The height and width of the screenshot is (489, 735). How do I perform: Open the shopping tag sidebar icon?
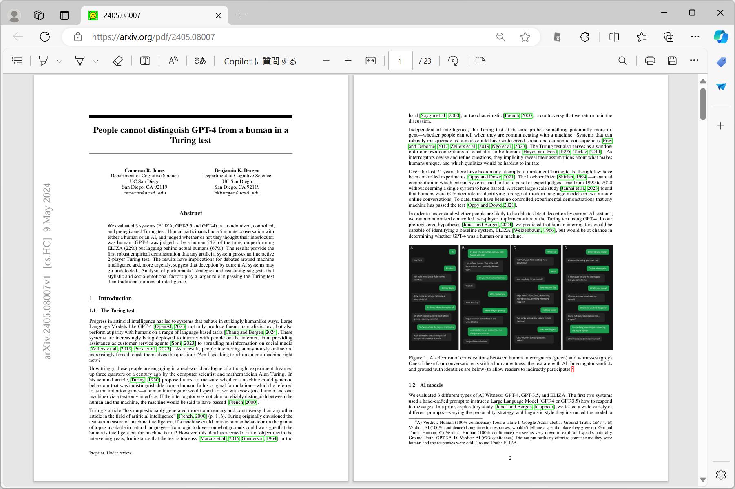point(721,62)
